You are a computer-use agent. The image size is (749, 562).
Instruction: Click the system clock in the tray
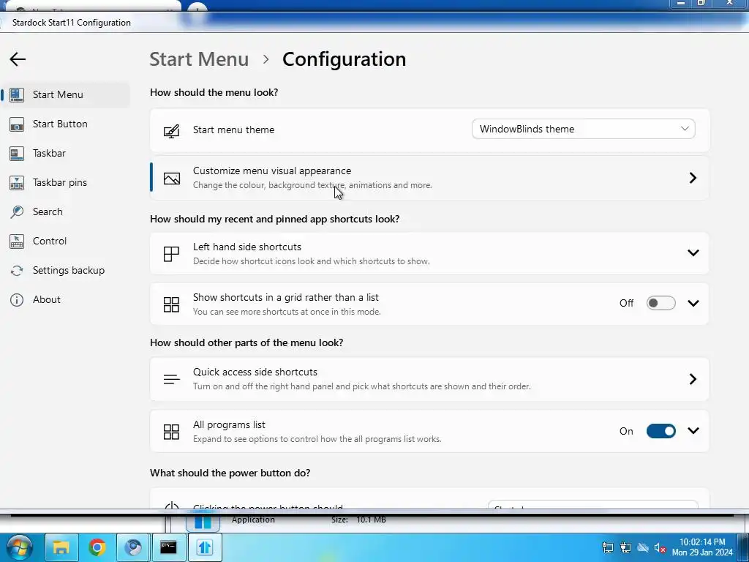point(702,547)
